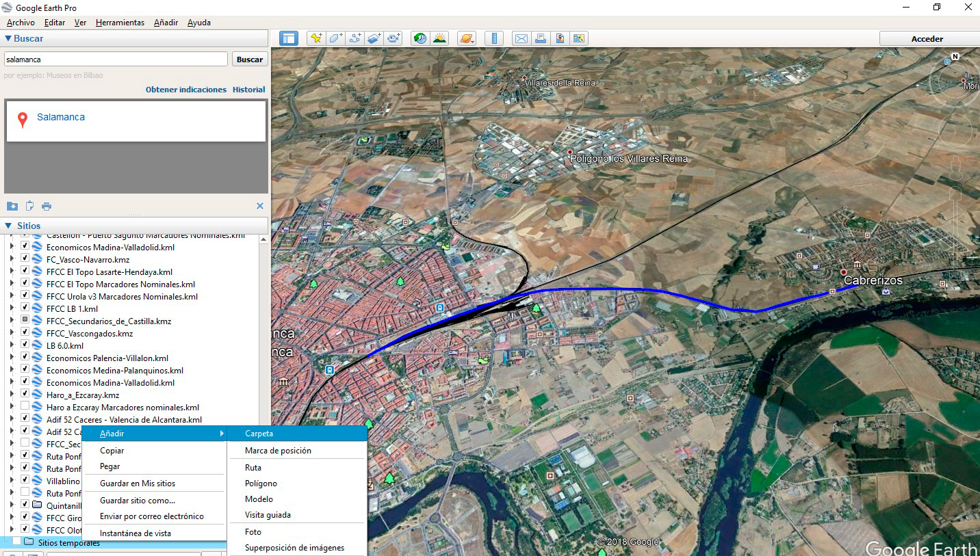The width and height of the screenshot is (980, 556).
Task: Click the north N compass indicator
Action: (955, 57)
